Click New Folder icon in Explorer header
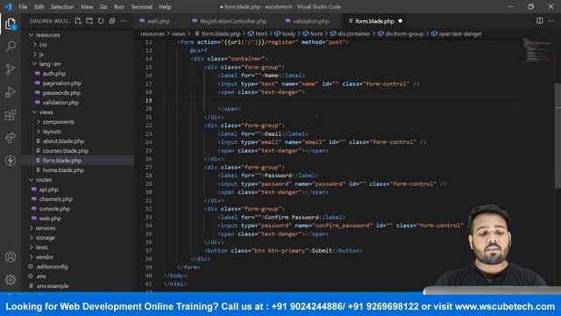The image size is (561, 316). pos(89,21)
